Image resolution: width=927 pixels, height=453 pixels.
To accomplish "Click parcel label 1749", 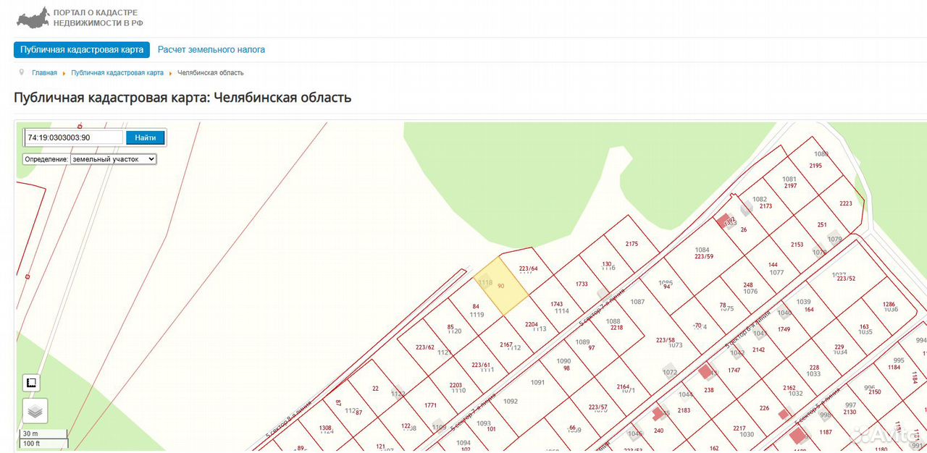I will point(784,329).
